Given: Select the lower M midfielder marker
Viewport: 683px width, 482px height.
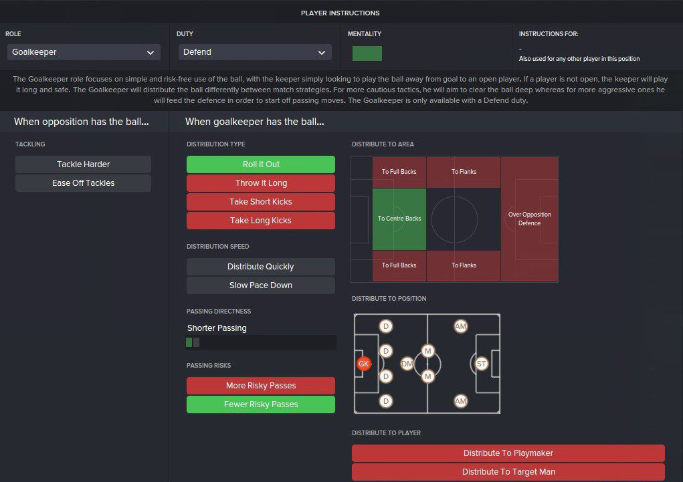Looking at the screenshot, I should pyautogui.click(x=427, y=376).
